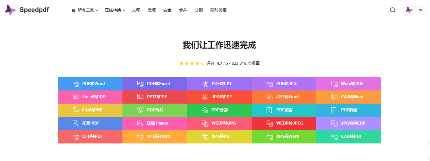430x161 pixels.
Task: Click the 823,318 次投票 vote count text
Action: point(246,63)
